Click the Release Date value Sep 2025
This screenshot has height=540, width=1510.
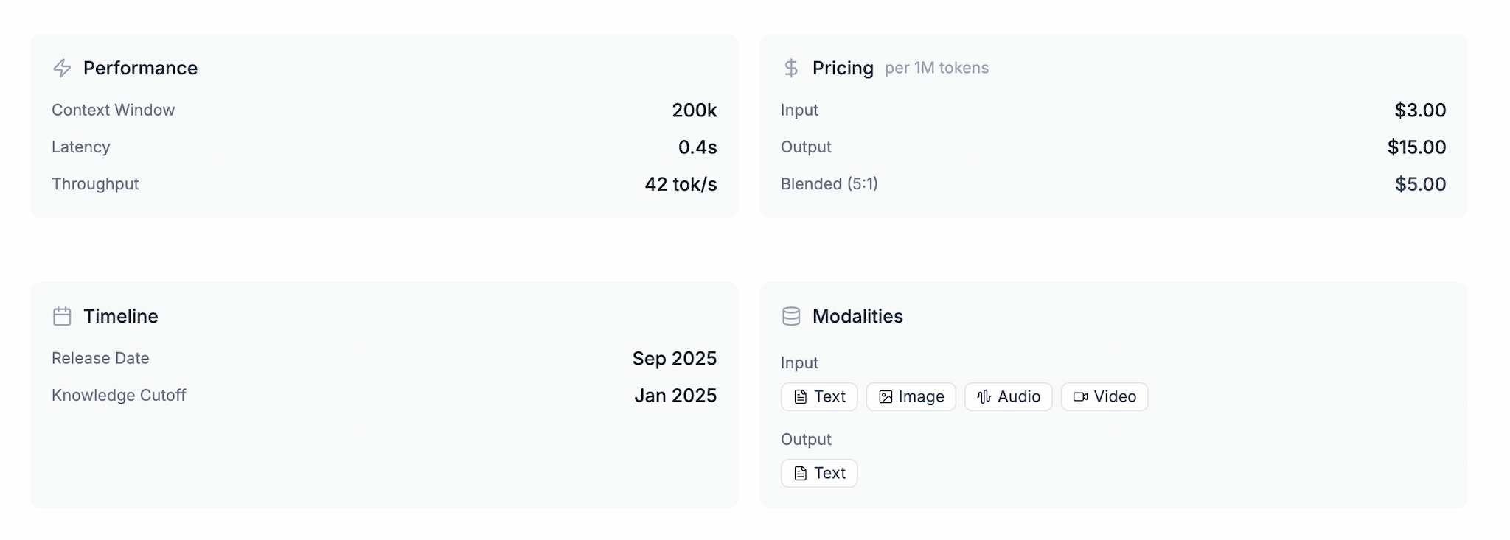coord(674,359)
